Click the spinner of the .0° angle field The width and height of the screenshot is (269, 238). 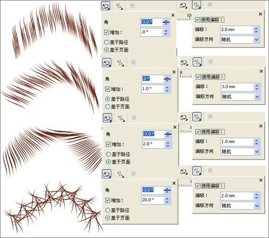tap(167, 79)
